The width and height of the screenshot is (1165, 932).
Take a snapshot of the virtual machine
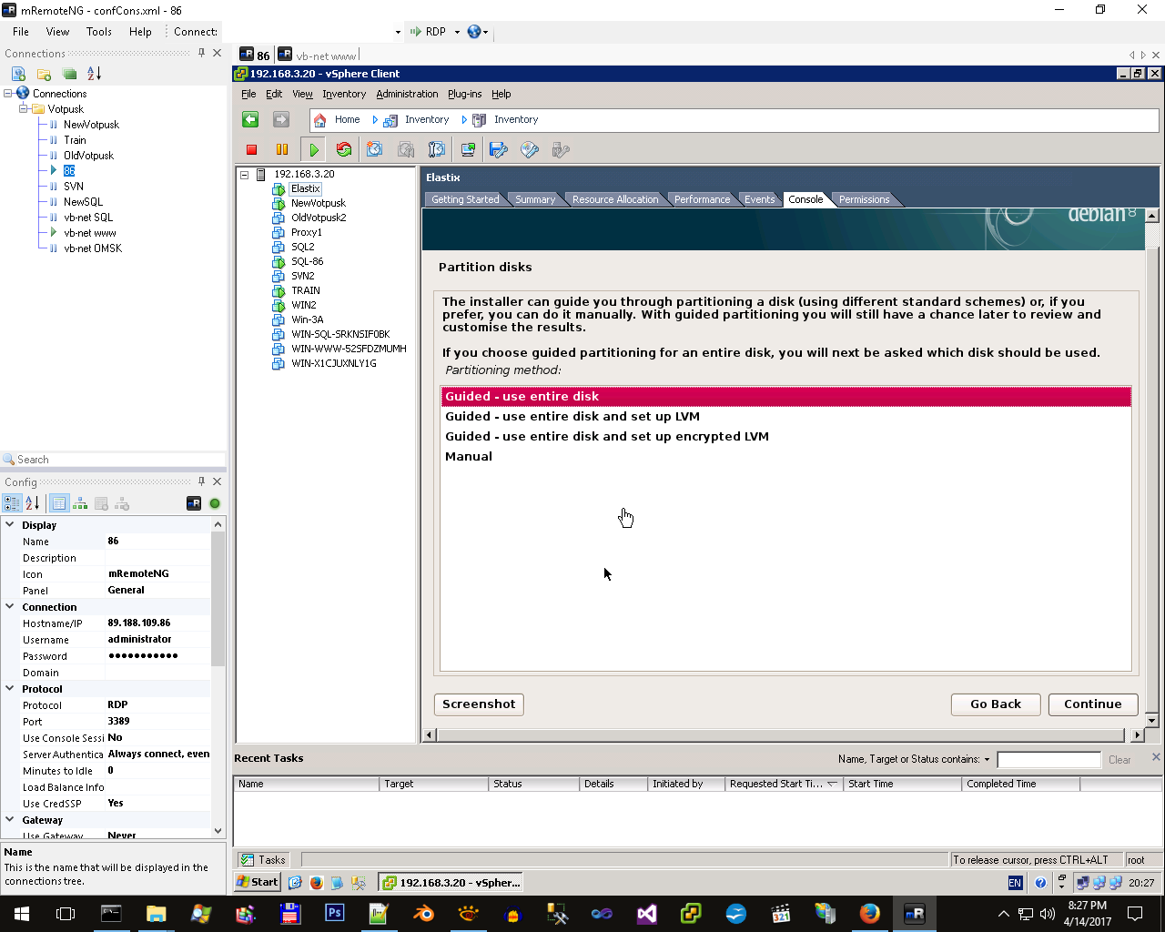tap(374, 150)
